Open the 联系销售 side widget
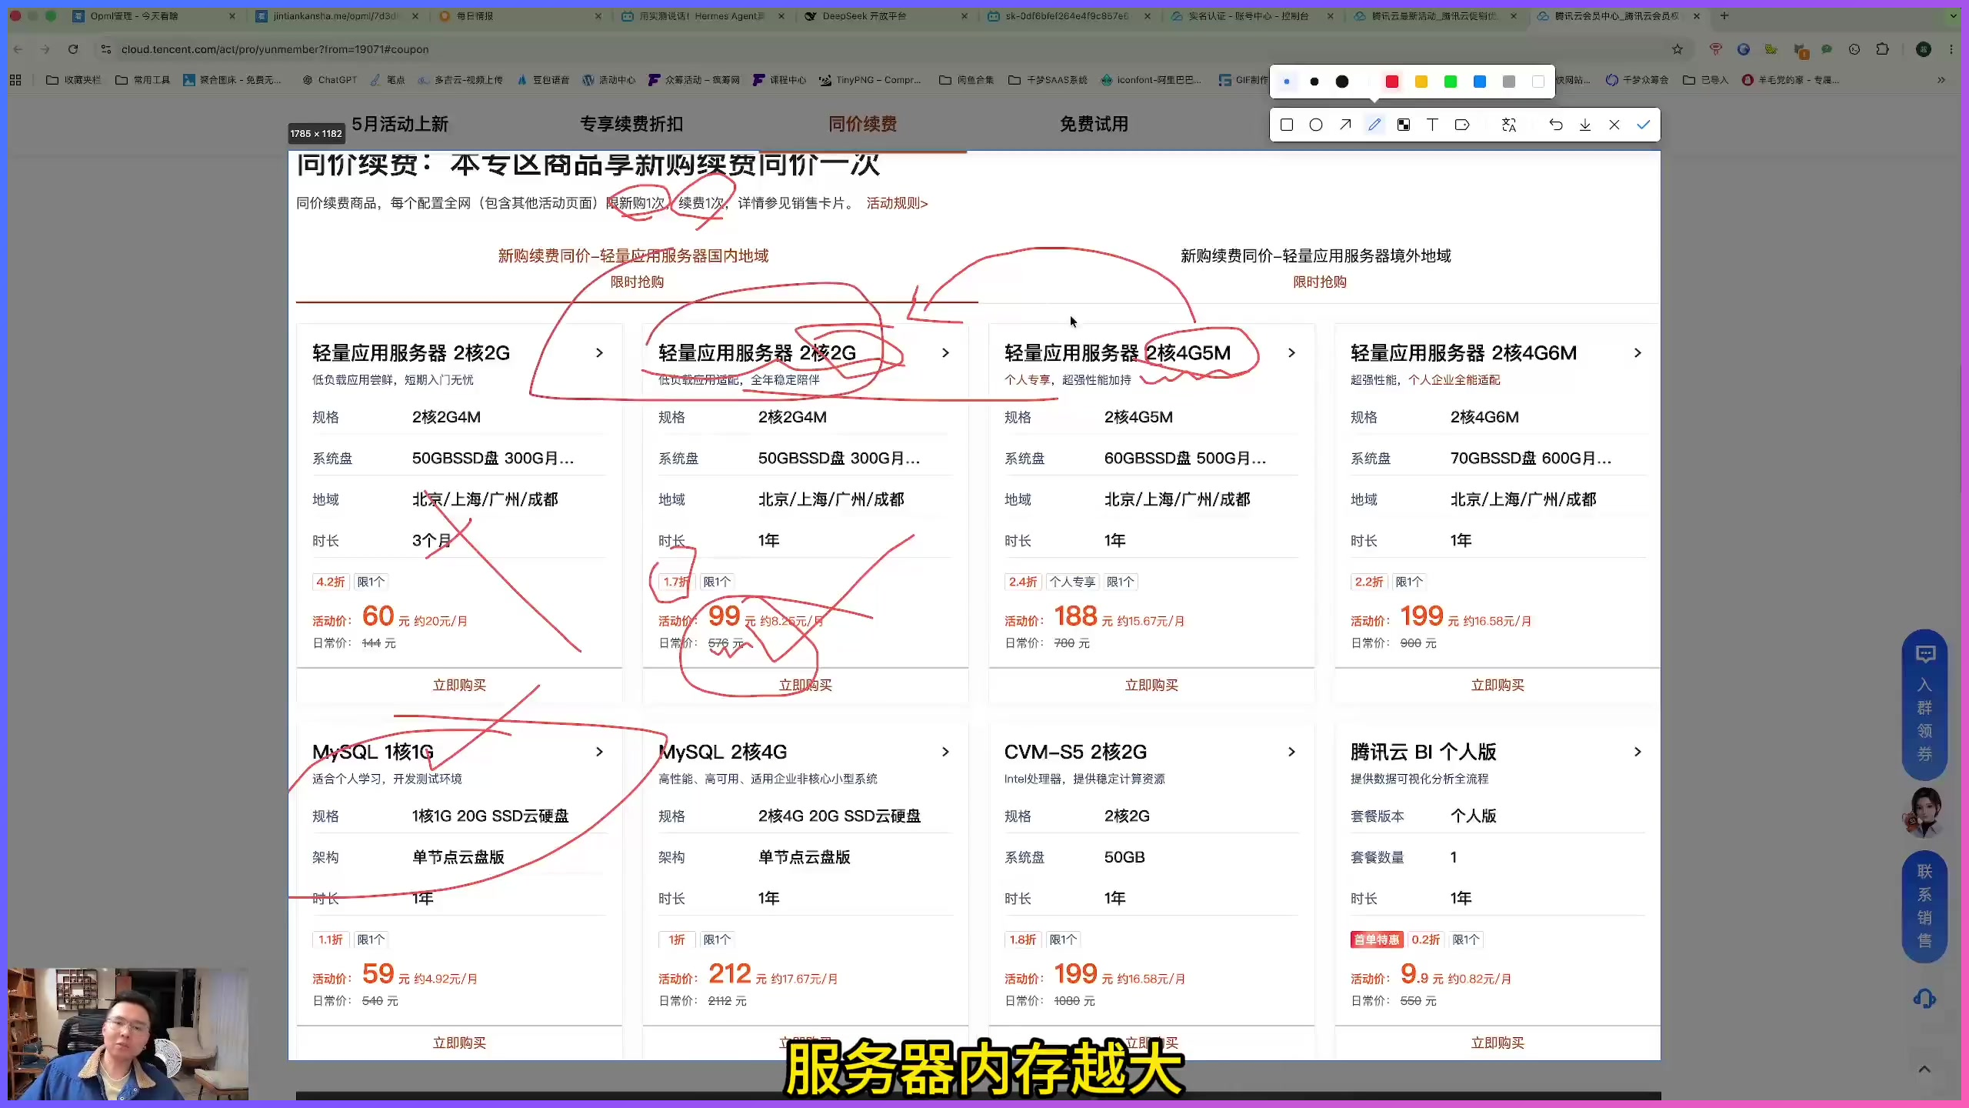This screenshot has height=1108, width=1969. [x=1924, y=906]
